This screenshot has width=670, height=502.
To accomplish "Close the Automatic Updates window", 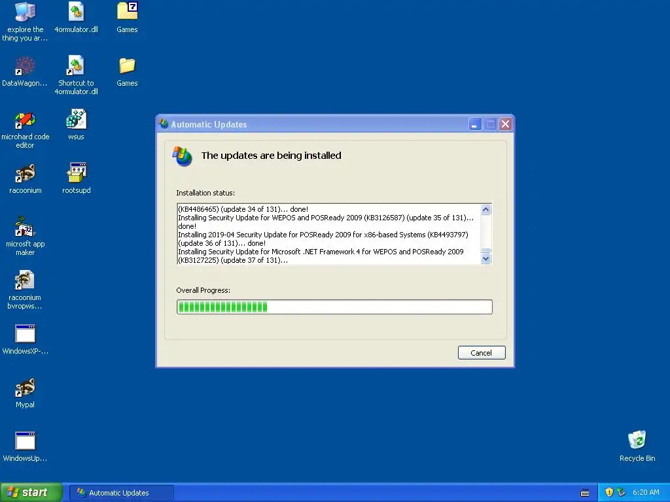I will click(506, 124).
